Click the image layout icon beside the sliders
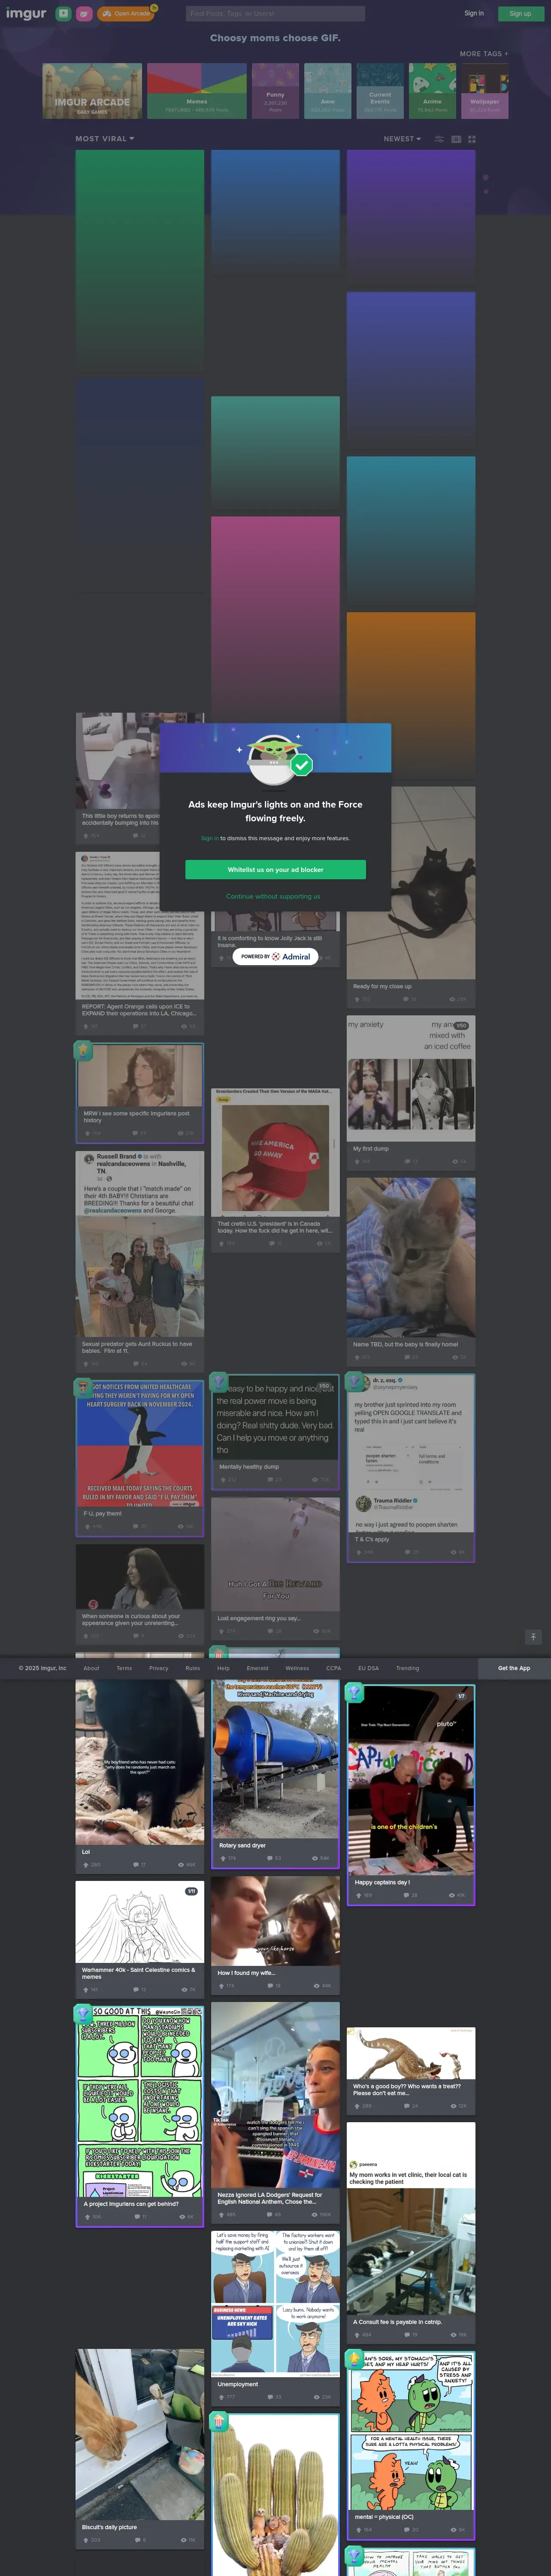 [x=456, y=139]
